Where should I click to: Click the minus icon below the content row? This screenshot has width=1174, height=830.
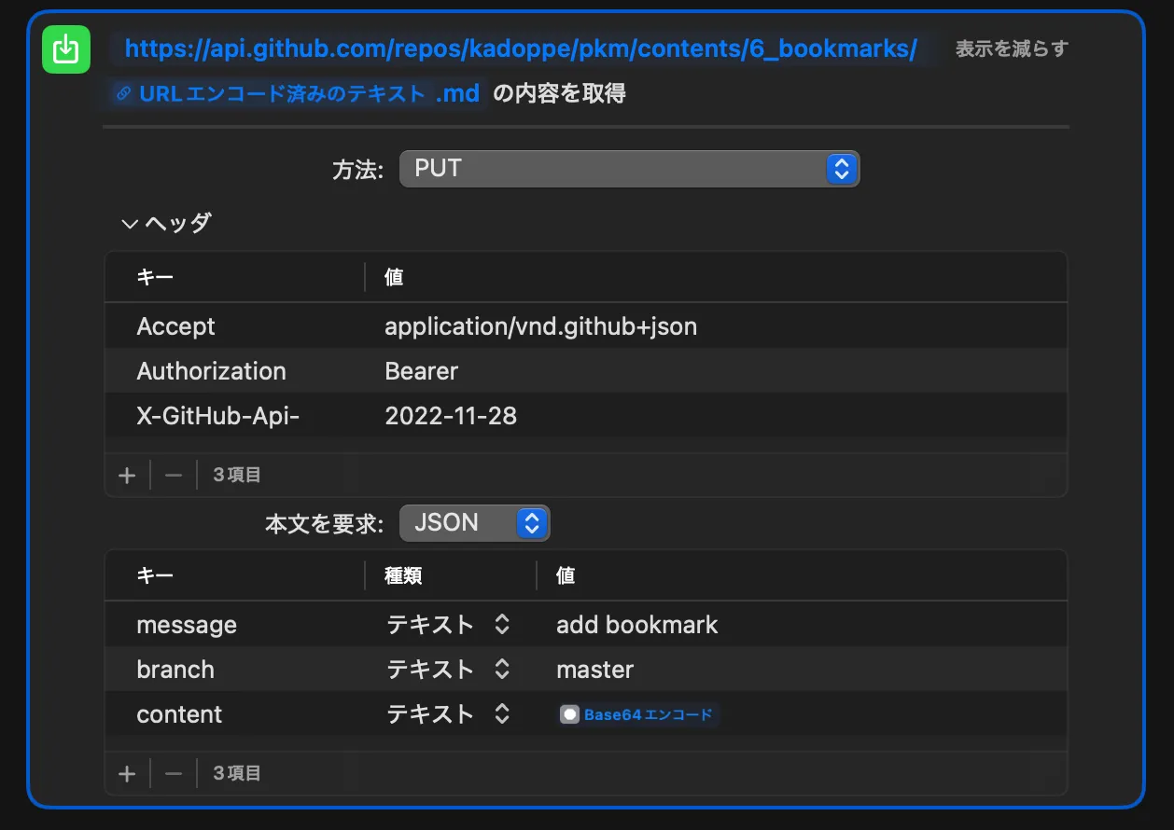[x=173, y=772]
